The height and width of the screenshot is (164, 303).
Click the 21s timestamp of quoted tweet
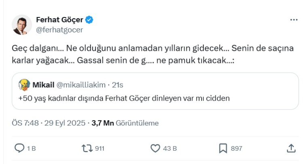coord(118,85)
